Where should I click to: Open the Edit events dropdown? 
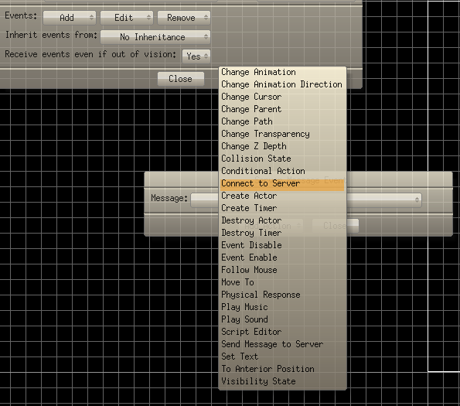[127, 18]
